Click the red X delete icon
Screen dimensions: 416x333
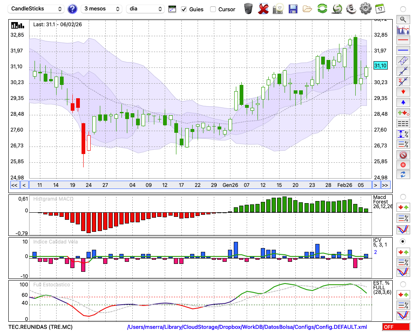click(x=263, y=9)
